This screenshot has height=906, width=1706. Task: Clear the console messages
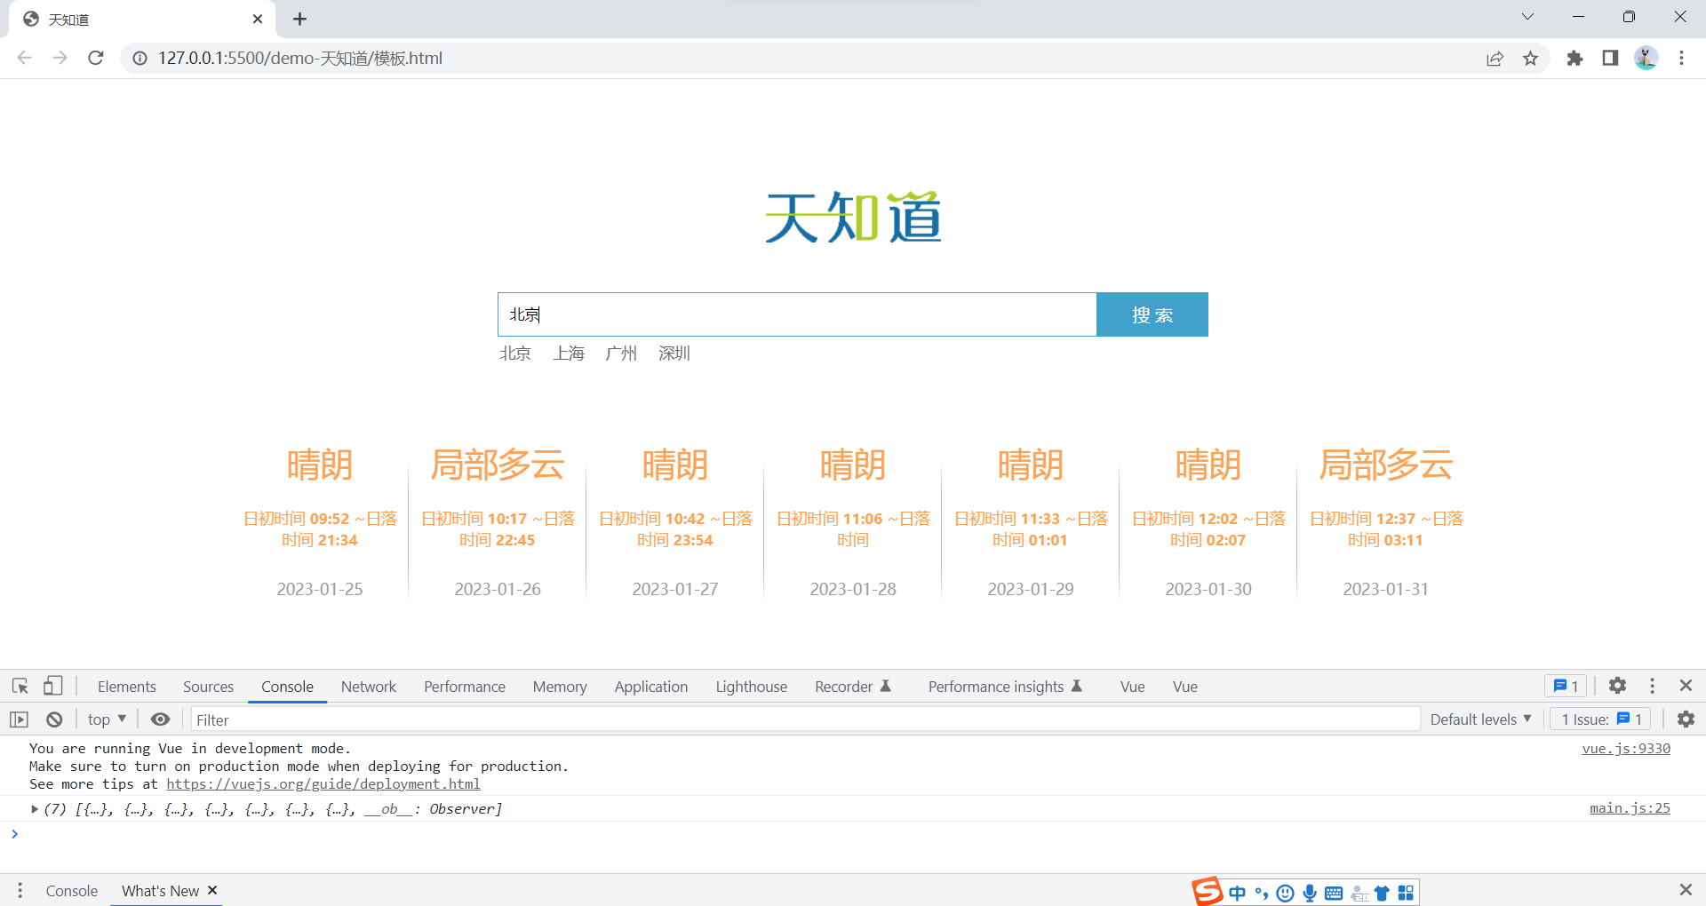[x=53, y=719]
